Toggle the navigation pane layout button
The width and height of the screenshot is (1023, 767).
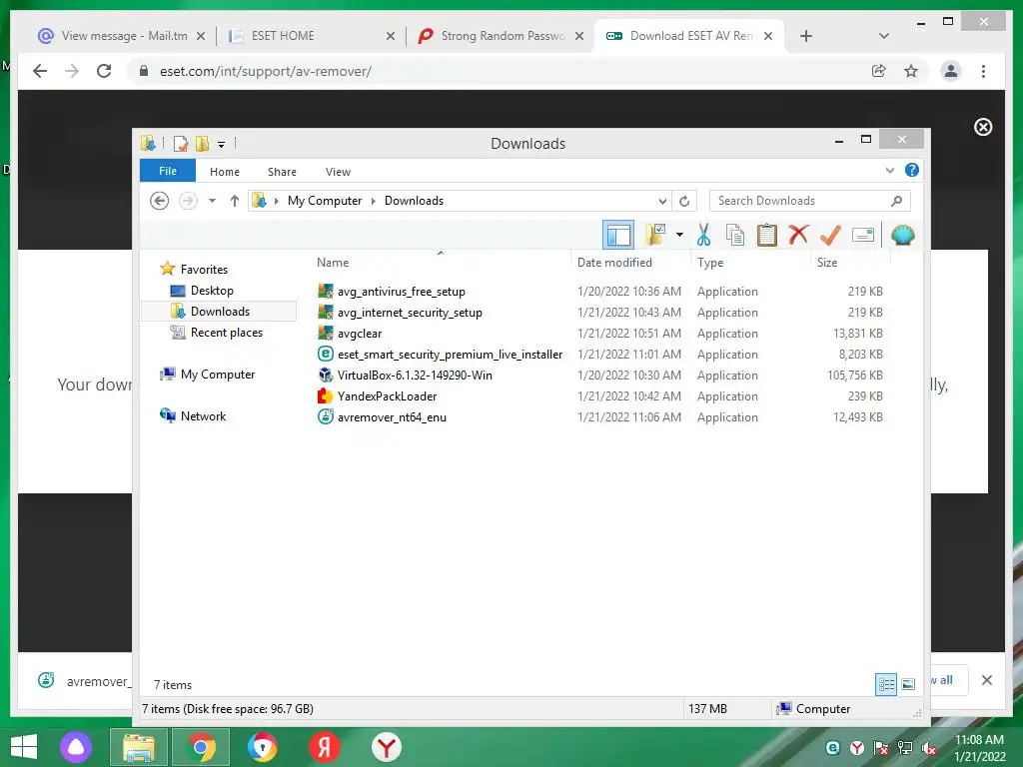coord(617,235)
